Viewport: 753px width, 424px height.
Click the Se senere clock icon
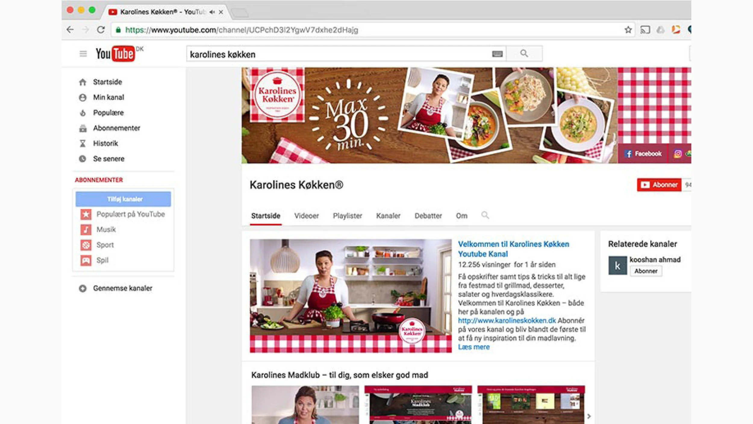coord(83,159)
